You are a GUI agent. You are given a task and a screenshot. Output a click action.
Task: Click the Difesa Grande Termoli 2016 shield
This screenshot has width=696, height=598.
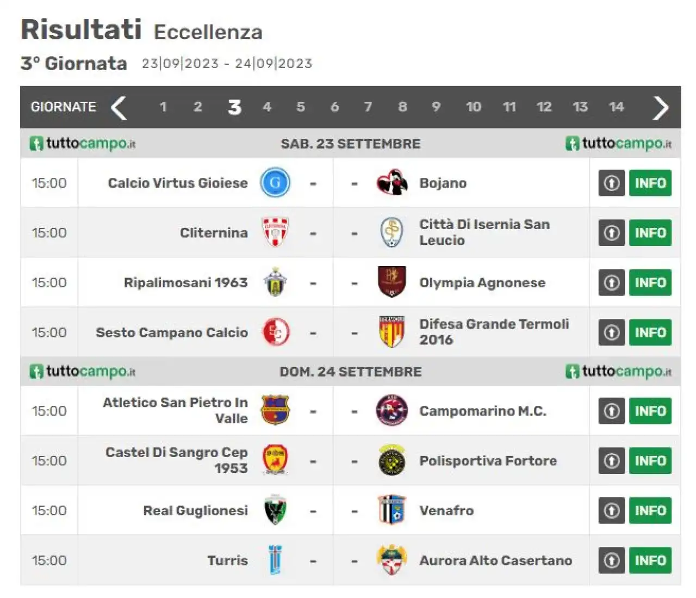391,332
